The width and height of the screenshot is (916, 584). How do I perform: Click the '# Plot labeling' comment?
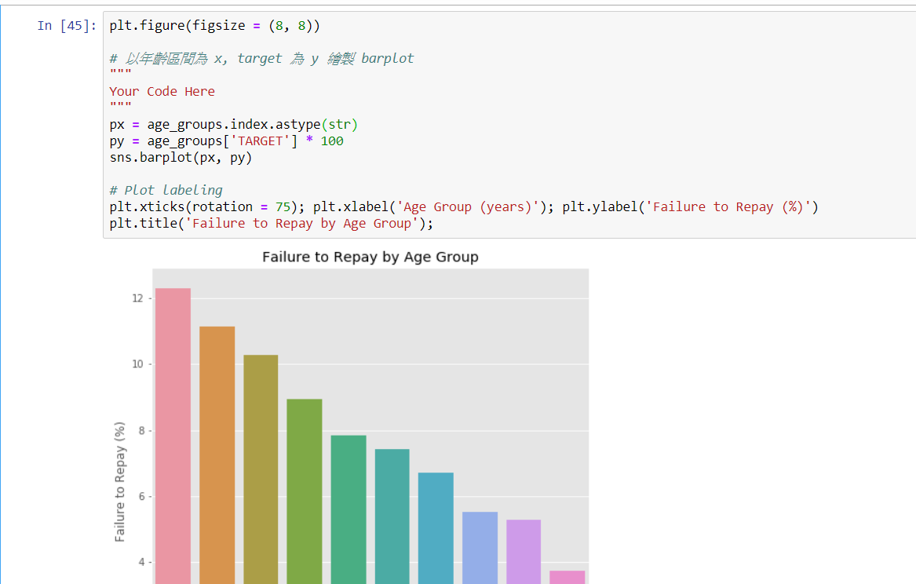[x=166, y=191]
